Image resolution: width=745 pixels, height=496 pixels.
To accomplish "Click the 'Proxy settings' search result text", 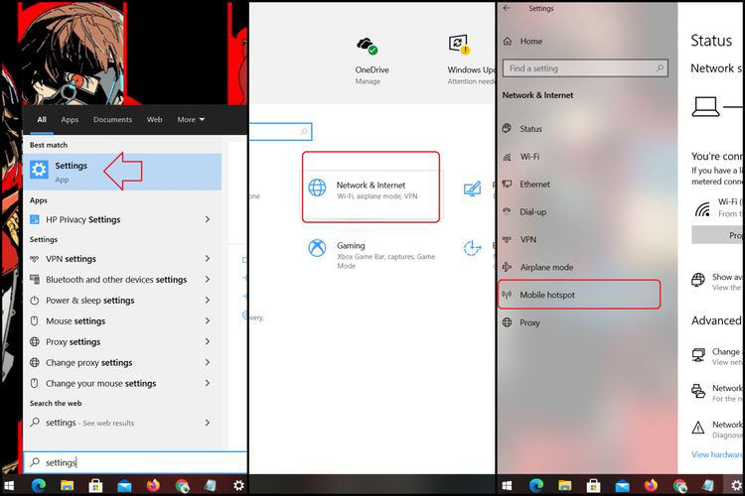I will point(74,341).
